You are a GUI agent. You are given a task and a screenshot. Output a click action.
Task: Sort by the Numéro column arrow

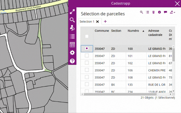[143, 31]
